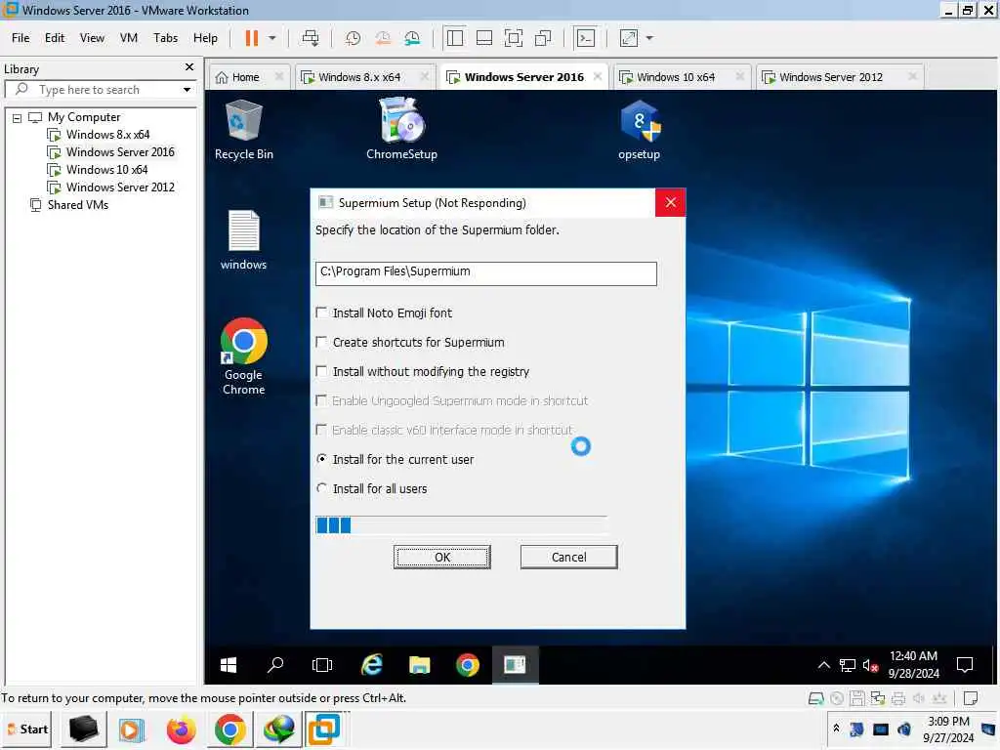Open the console view icon
This screenshot has height=750, width=1000.
click(586, 38)
